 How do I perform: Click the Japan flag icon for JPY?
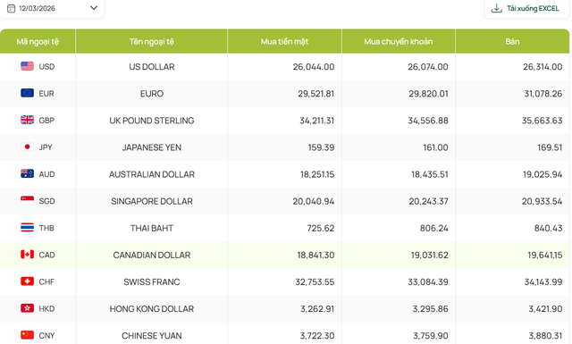(x=27, y=147)
